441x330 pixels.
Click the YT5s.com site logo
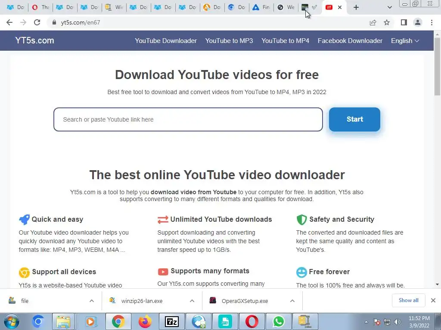pyautogui.click(x=34, y=40)
